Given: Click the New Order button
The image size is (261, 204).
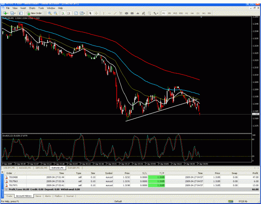Looking at the screenshot, I should pos(34,13).
